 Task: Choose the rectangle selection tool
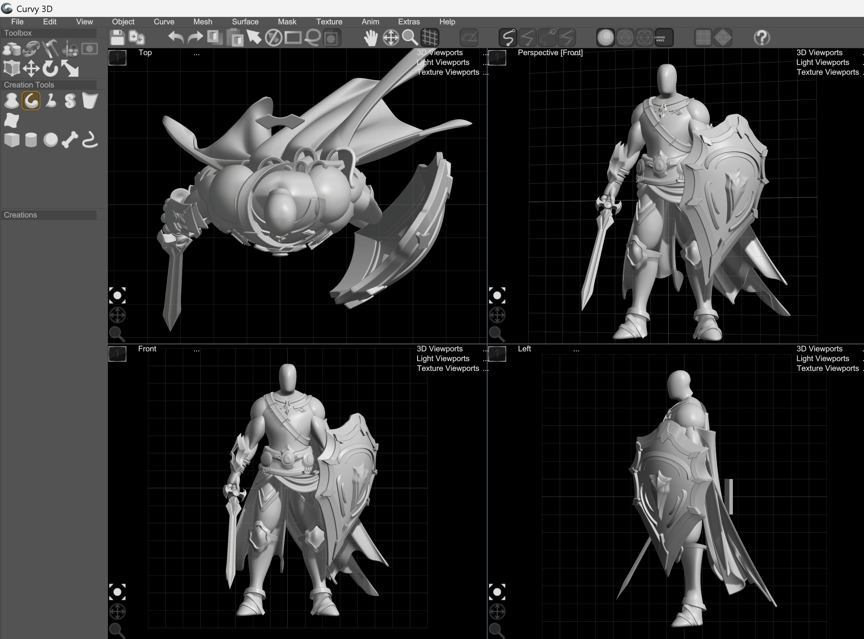coord(293,38)
